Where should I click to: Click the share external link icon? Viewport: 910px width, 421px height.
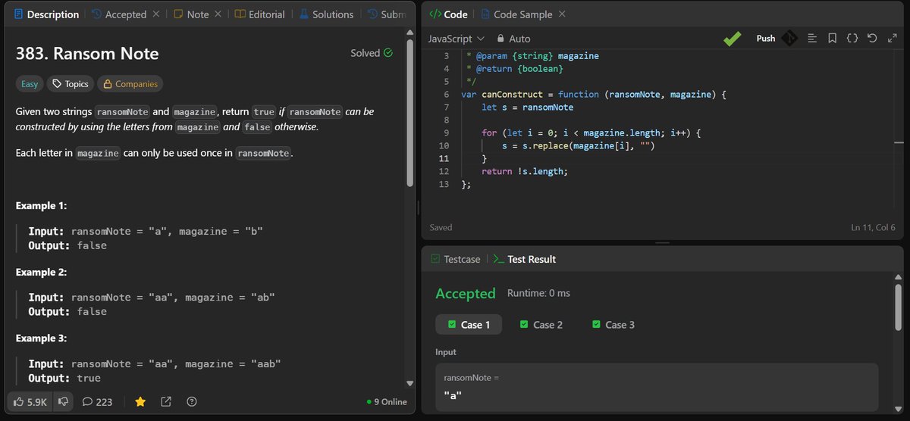pos(166,402)
